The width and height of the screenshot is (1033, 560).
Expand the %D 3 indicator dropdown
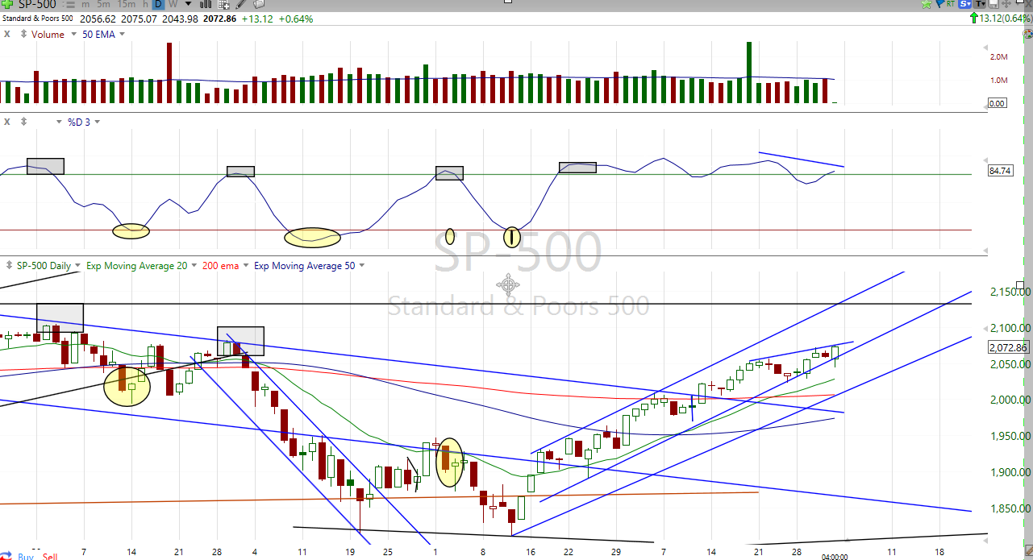(x=98, y=122)
